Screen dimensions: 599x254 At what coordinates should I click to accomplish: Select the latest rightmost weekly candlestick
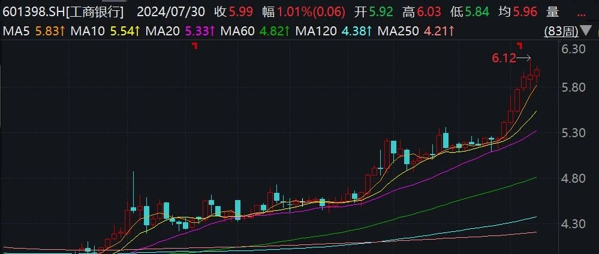coord(537,74)
